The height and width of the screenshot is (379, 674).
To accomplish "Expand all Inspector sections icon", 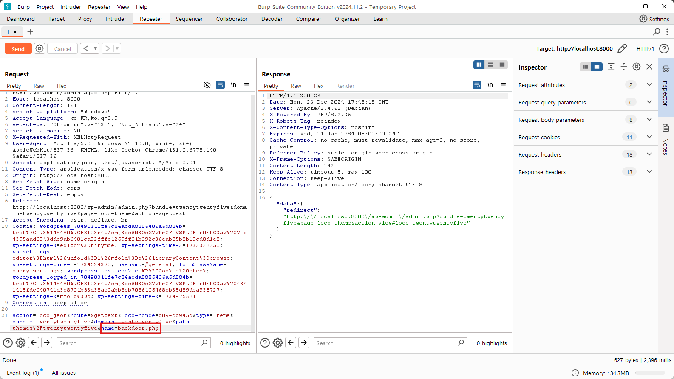I will click(x=611, y=67).
